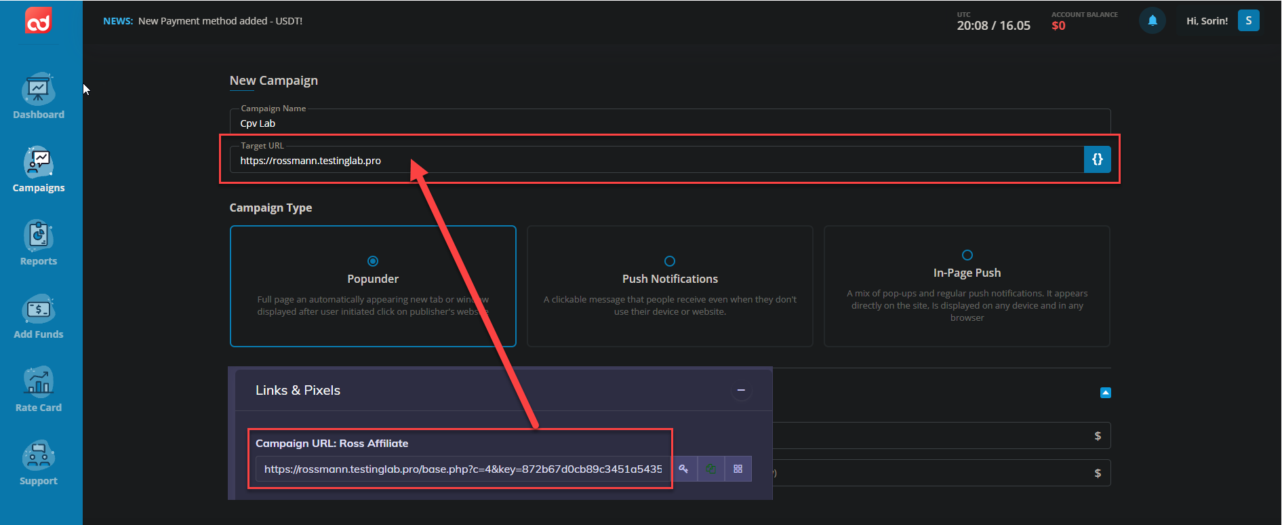Select the Push Notifications campaign type
The height and width of the screenshot is (525, 1282).
[x=669, y=261]
